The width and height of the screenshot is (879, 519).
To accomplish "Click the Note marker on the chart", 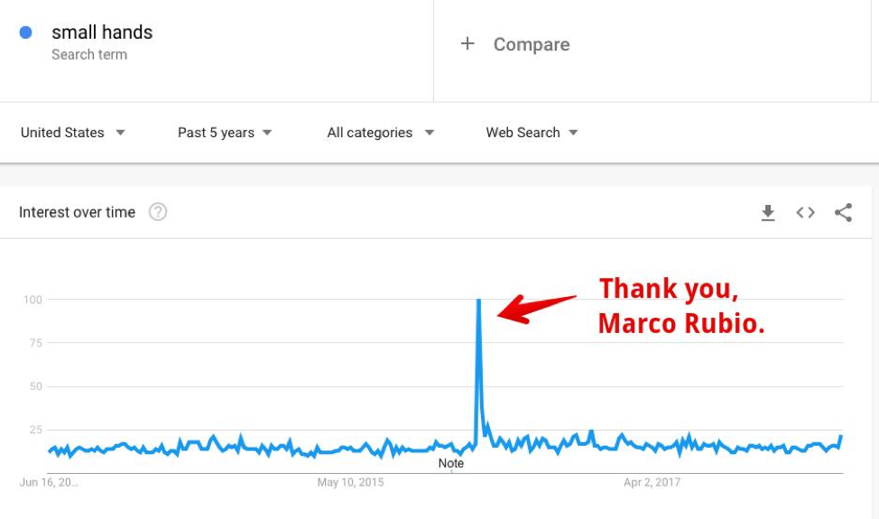I will (x=451, y=463).
